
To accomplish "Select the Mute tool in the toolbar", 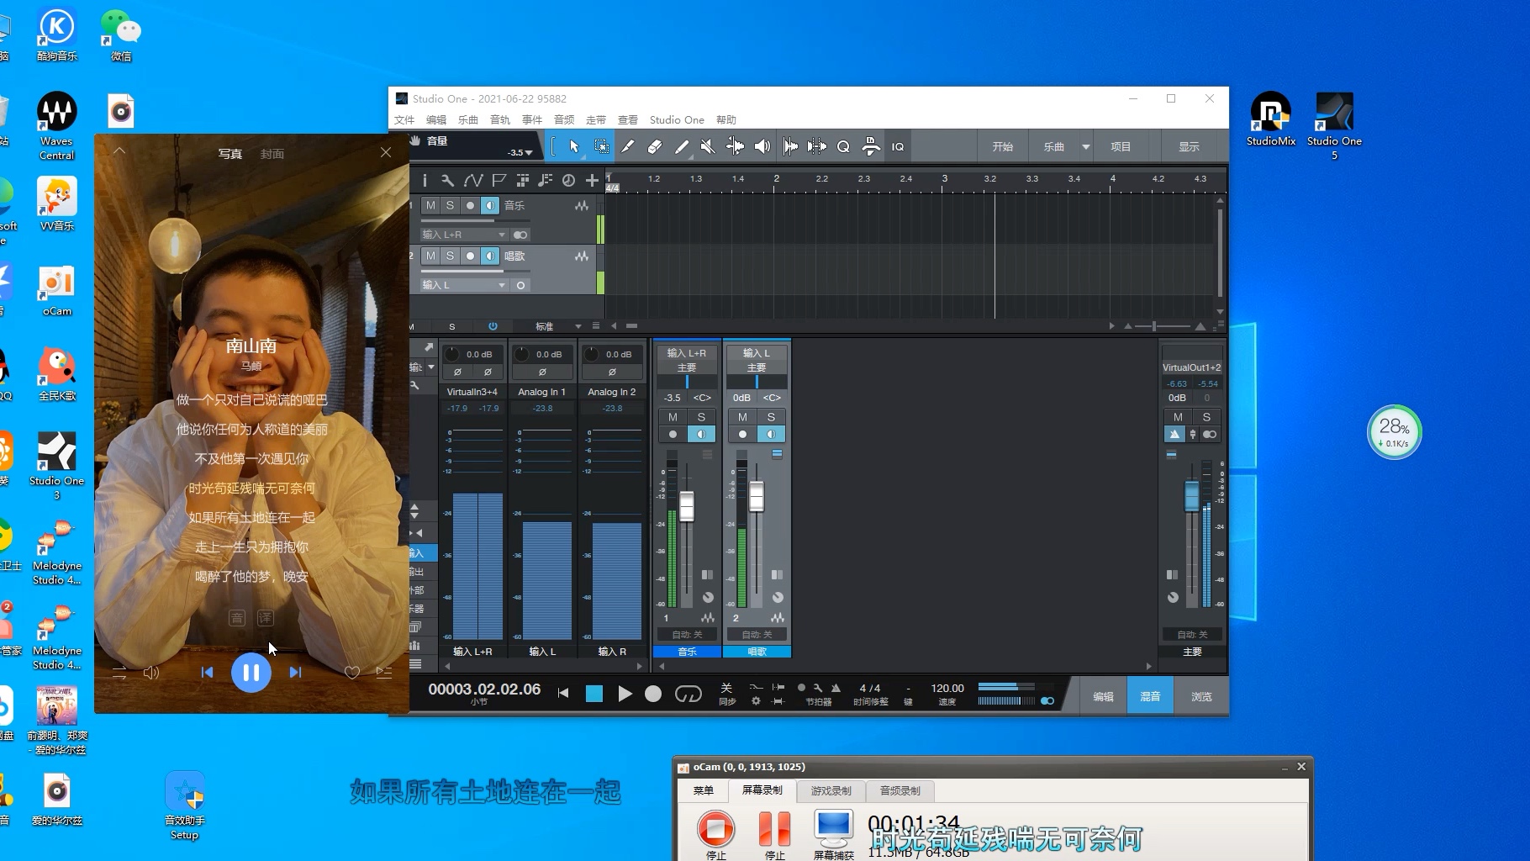I will (x=707, y=146).
